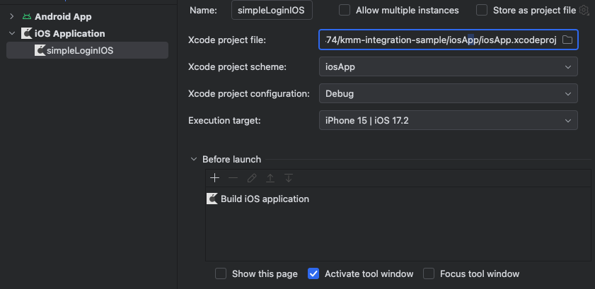Image resolution: width=595 pixels, height=289 pixels.
Task: Select the iOS Application tree item
Action: tap(70, 33)
